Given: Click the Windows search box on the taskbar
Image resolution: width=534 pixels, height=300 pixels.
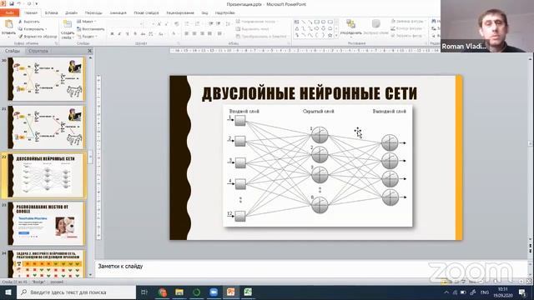Looking at the screenshot, I should 77,292.
